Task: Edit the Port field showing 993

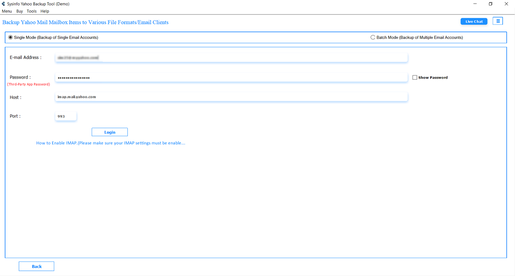Action: pyautogui.click(x=66, y=116)
